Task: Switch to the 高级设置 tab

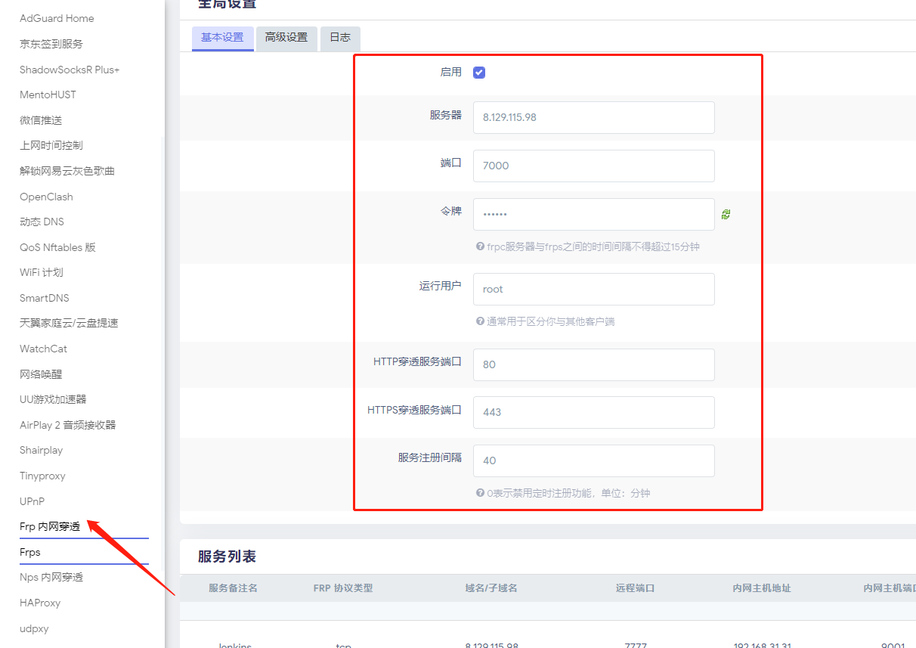Action: [x=286, y=38]
